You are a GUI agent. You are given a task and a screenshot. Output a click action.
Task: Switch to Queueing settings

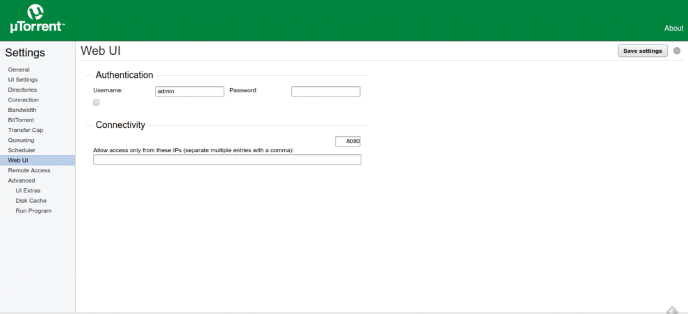21,140
